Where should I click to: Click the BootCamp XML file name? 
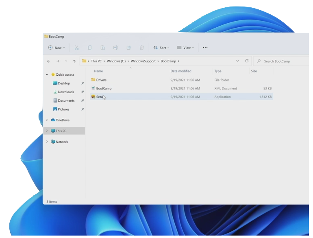click(104, 88)
